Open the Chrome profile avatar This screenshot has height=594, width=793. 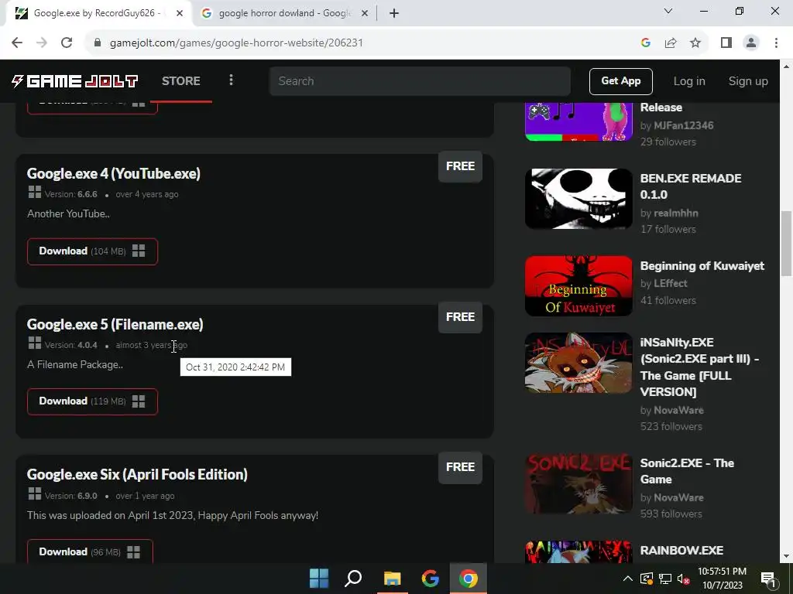click(751, 43)
